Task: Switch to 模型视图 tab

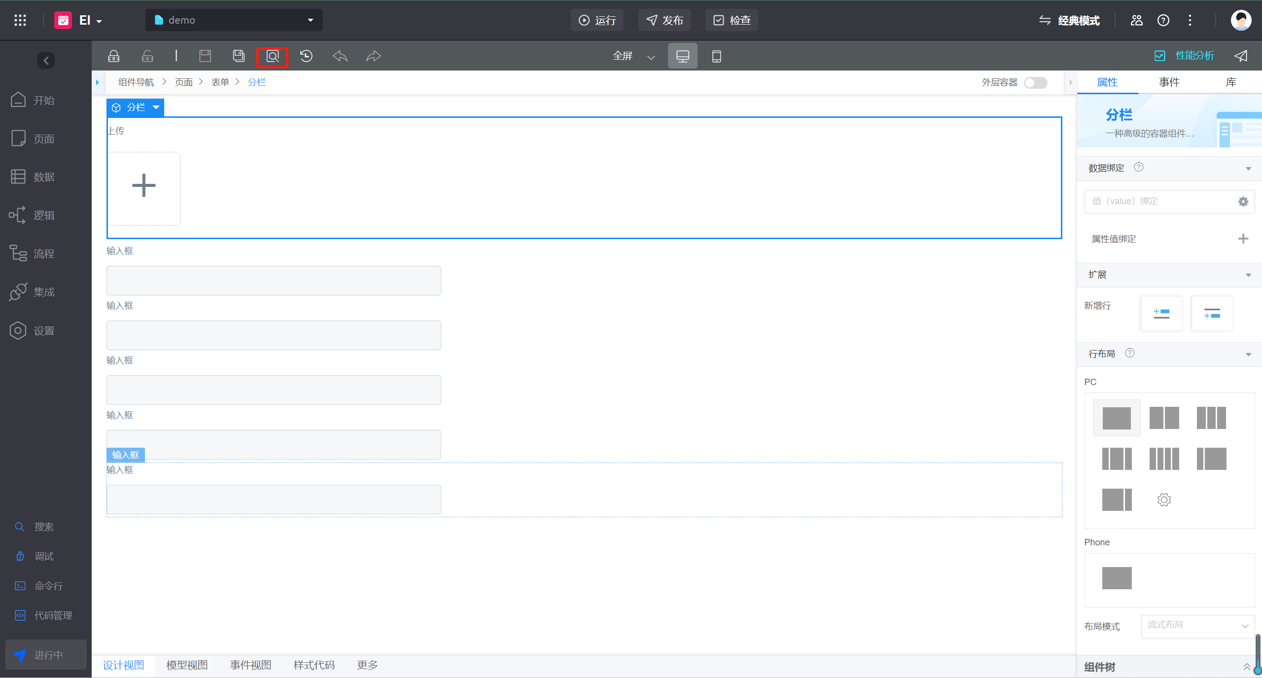Action: tap(187, 665)
